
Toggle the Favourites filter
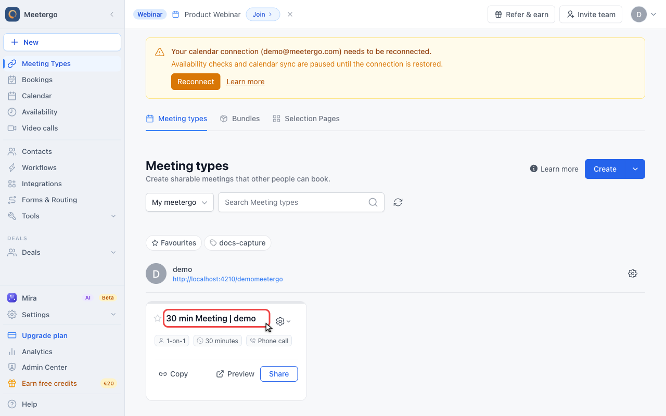coord(174,243)
